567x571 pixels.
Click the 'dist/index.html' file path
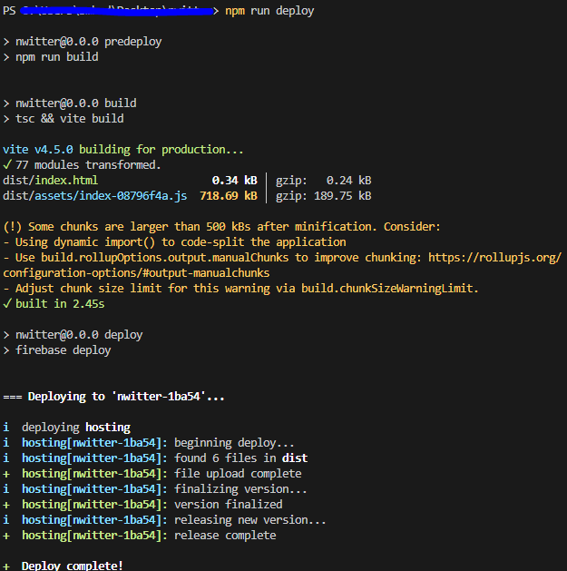pyautogui.click(x=50, y=181)
